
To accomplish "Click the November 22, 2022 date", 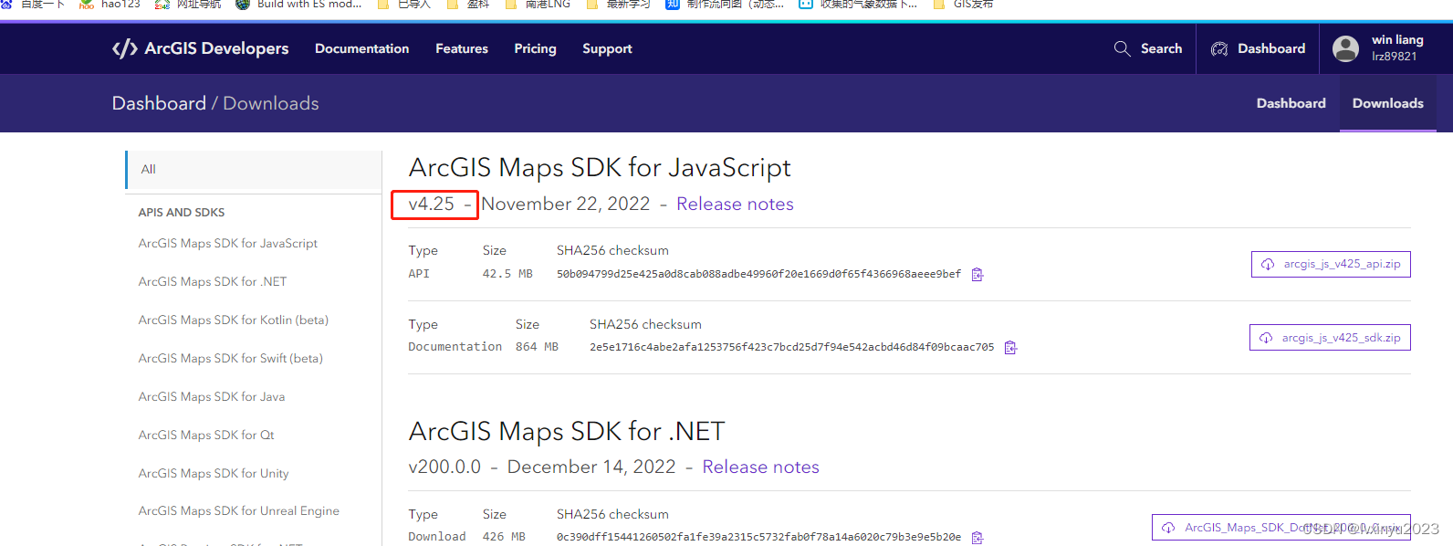I will pyautogui.click(x=566, y=204).
